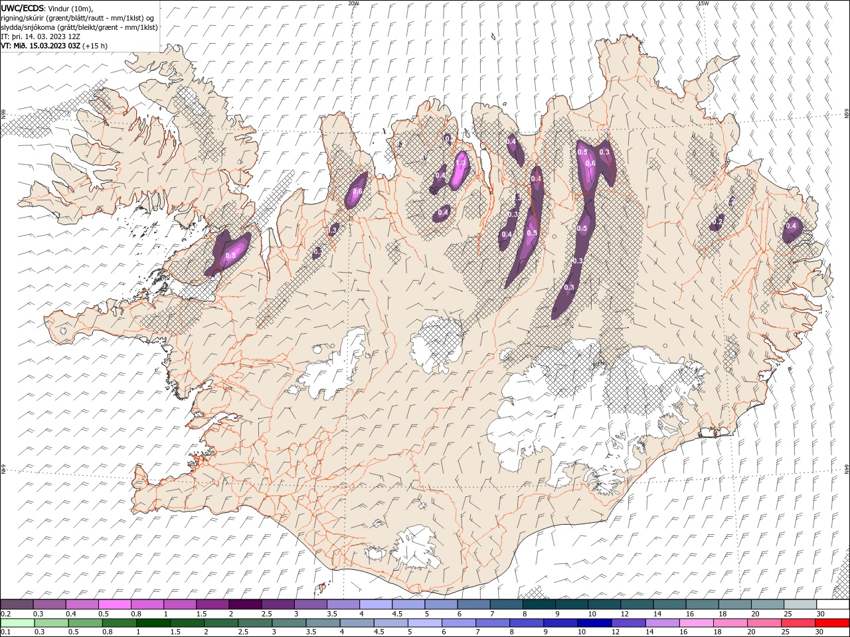850x637 pixels.
Task: Select the 1.0 snowfall value on the map
Action: 460,163
